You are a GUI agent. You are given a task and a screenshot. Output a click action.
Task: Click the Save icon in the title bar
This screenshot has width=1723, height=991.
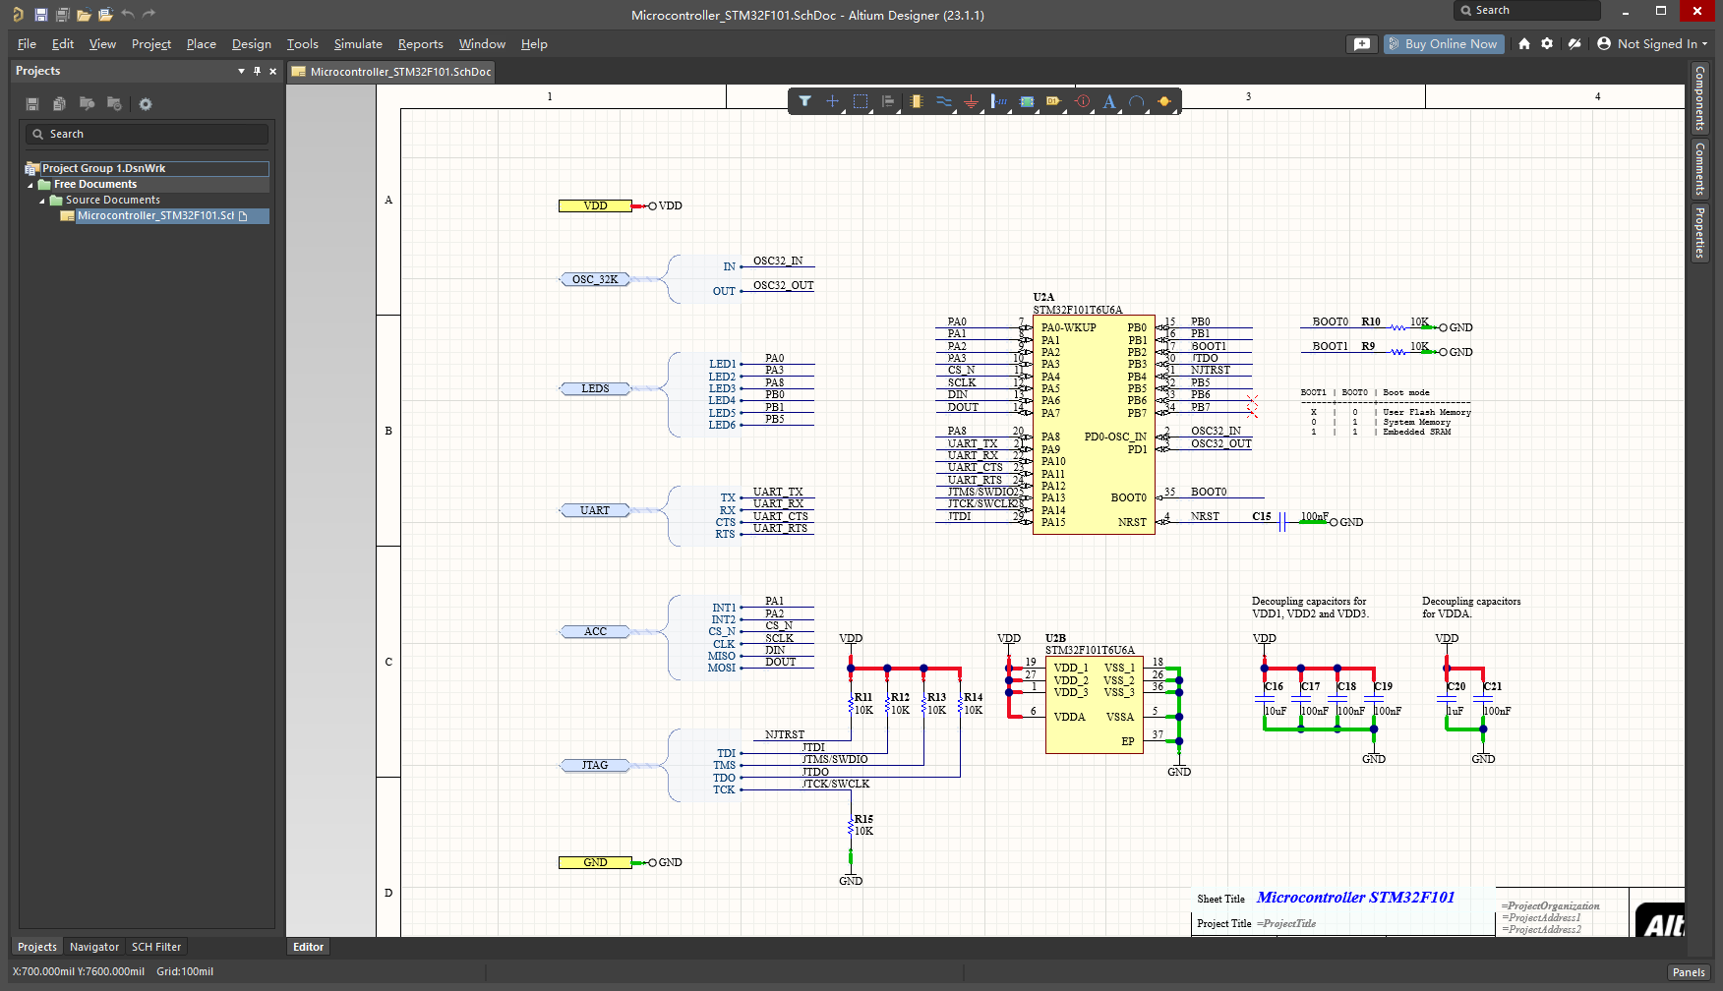(x=40, y=15)
